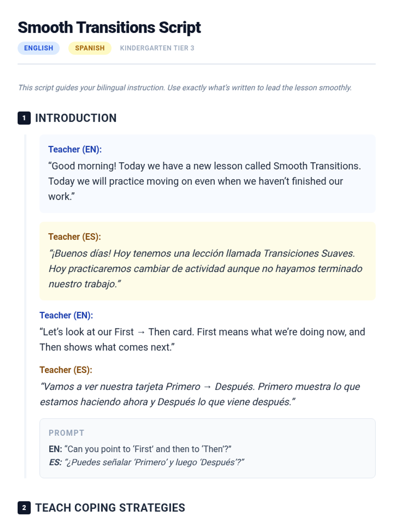Click the italic script guidance note
The height and width of the screenshot is (524, 393).
tap(185, 88)
